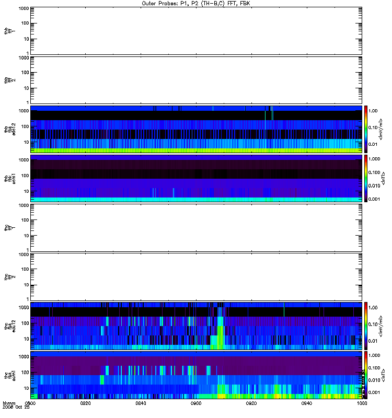Click the 'thb fbk edc12' axis label
The width and height of the screenshot is (392, 418).
pos(9,129)
